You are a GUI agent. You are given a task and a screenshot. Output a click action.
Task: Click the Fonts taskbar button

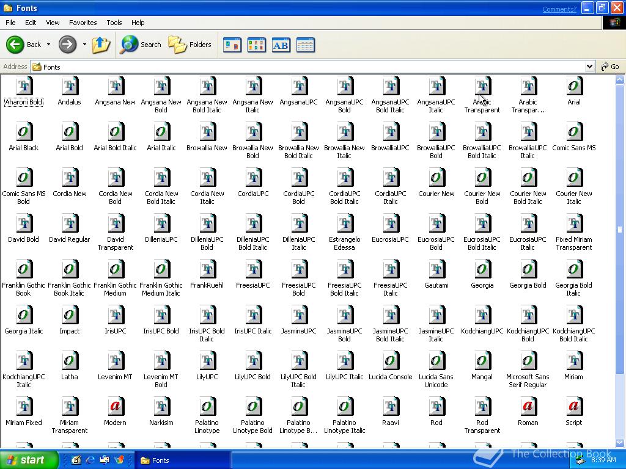(182, 460)
